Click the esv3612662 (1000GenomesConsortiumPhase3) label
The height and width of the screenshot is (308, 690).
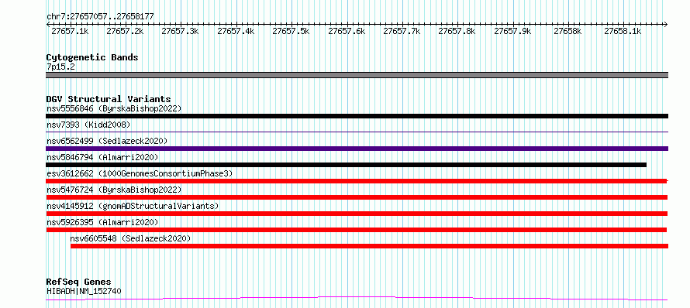pos(139,173)
